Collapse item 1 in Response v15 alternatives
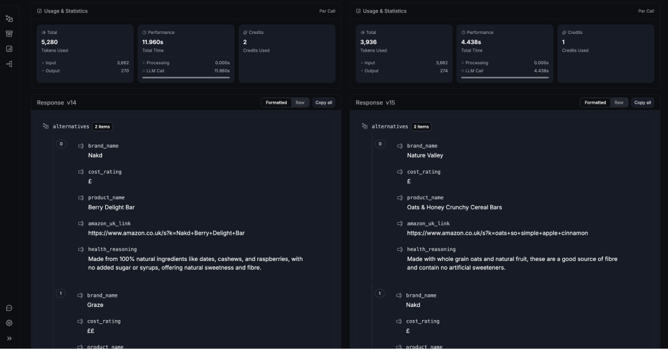Screen dimensions: 668x349 click(379, 293)
